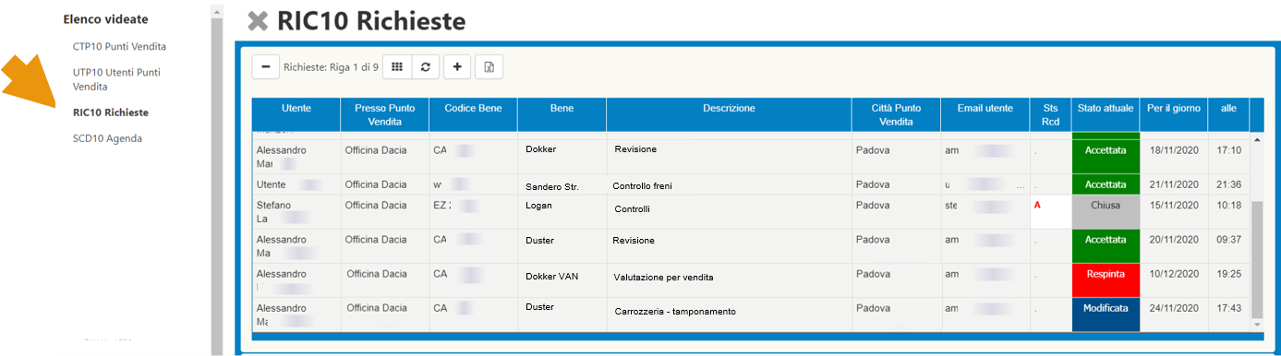Collapse the Richieste panel with the minus button
The height and width of the screenshot is (356, 1281).
pyautogui.click(x=266, y=66)
